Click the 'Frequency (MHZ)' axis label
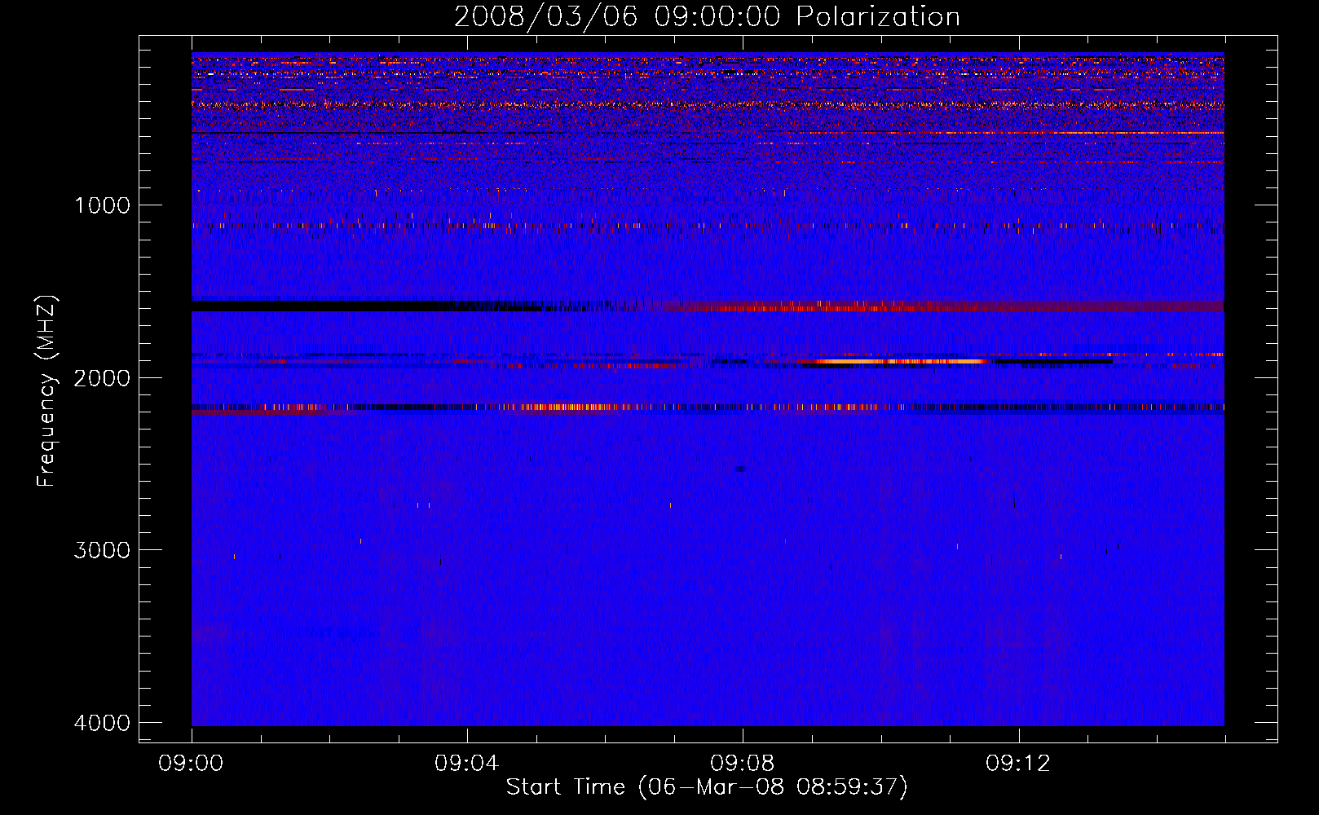The image size is (1319, 815). 46,390
